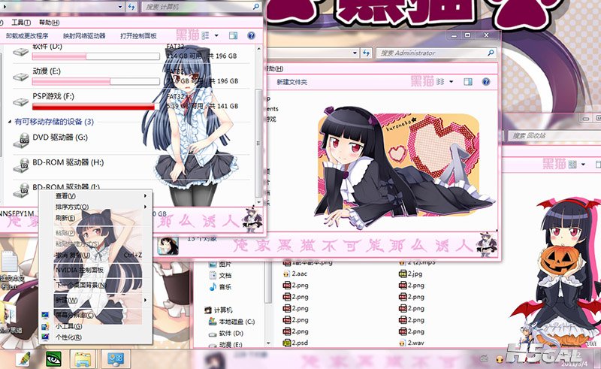601x369 pixels.
Task: Click the 搜索 Administrator search field
Action: tap(436, 53)
